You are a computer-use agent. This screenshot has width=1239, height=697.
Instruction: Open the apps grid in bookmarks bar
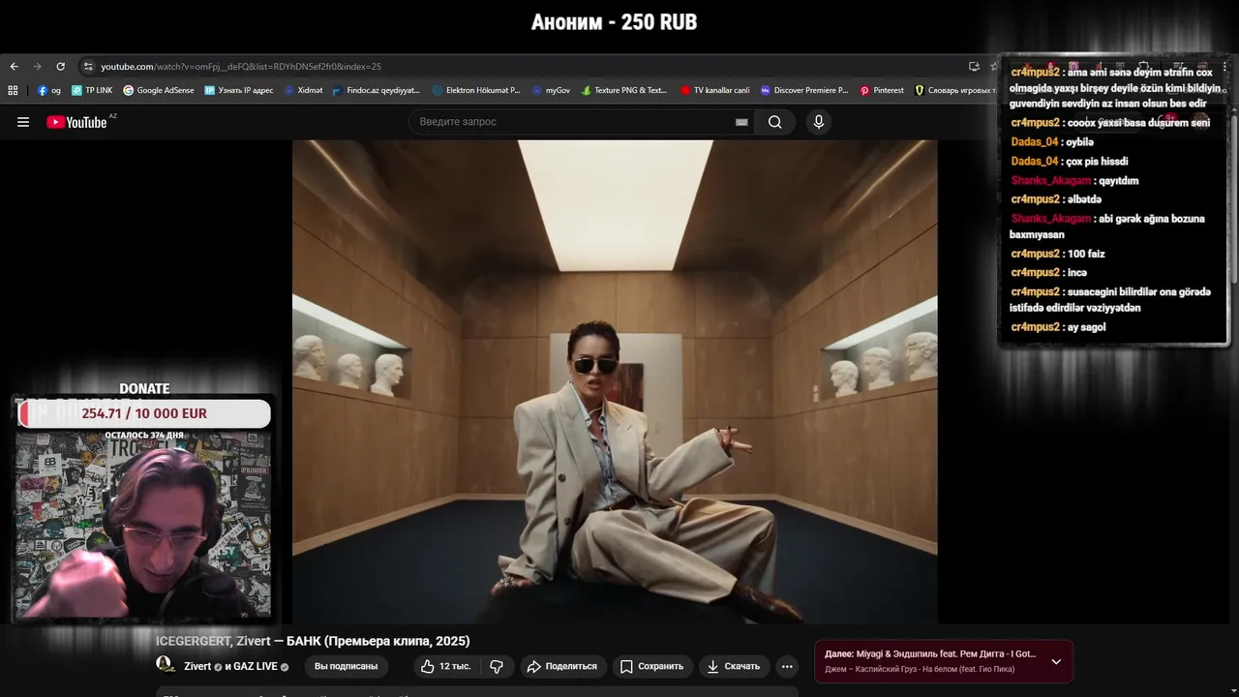(13, 90)
